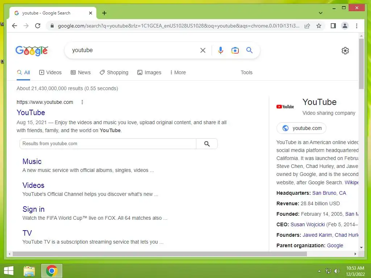The image size is (371, 278).
Task: Open the Susan Wojcicki link
Action: tap(308, 224)
